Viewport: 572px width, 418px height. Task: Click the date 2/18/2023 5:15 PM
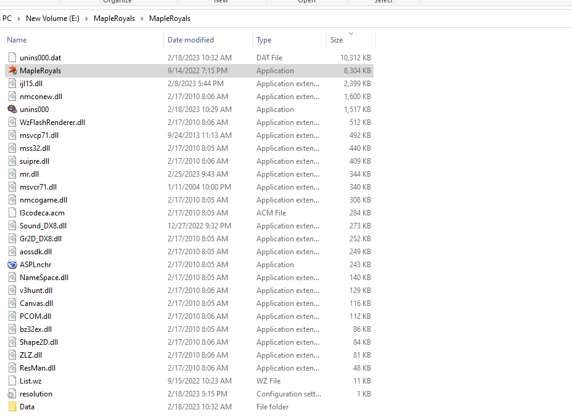point(197,394)
